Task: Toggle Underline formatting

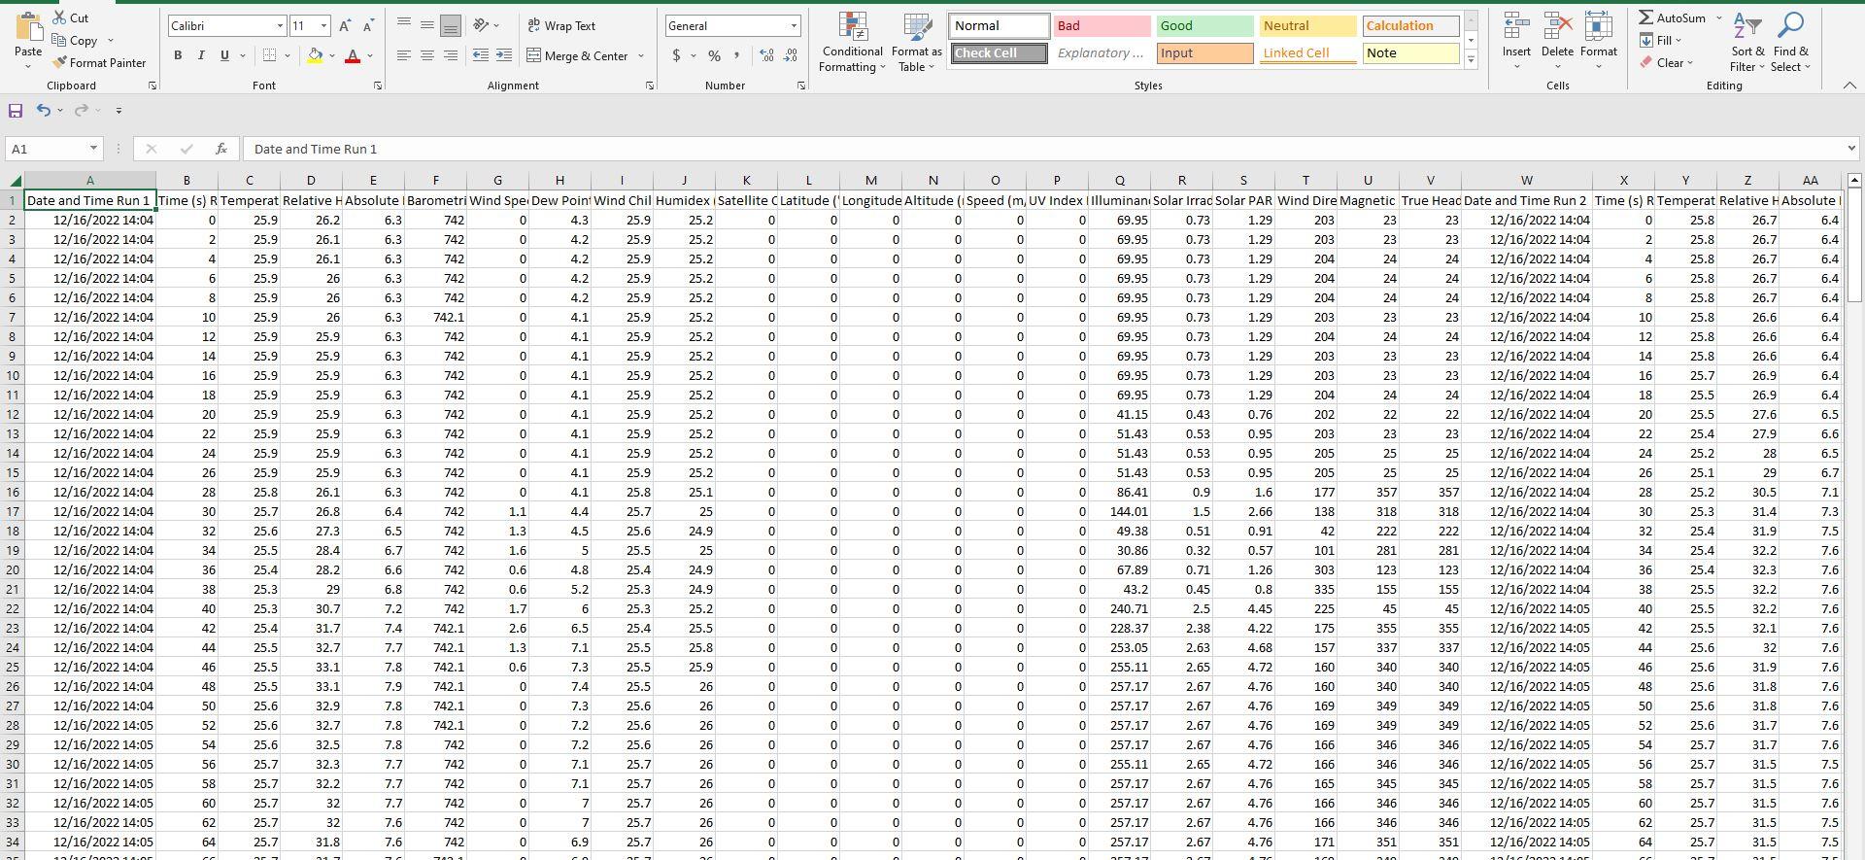Action: [x=224, y=55]
